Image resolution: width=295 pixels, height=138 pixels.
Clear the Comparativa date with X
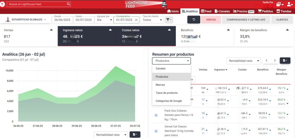[x=136, y=20]
